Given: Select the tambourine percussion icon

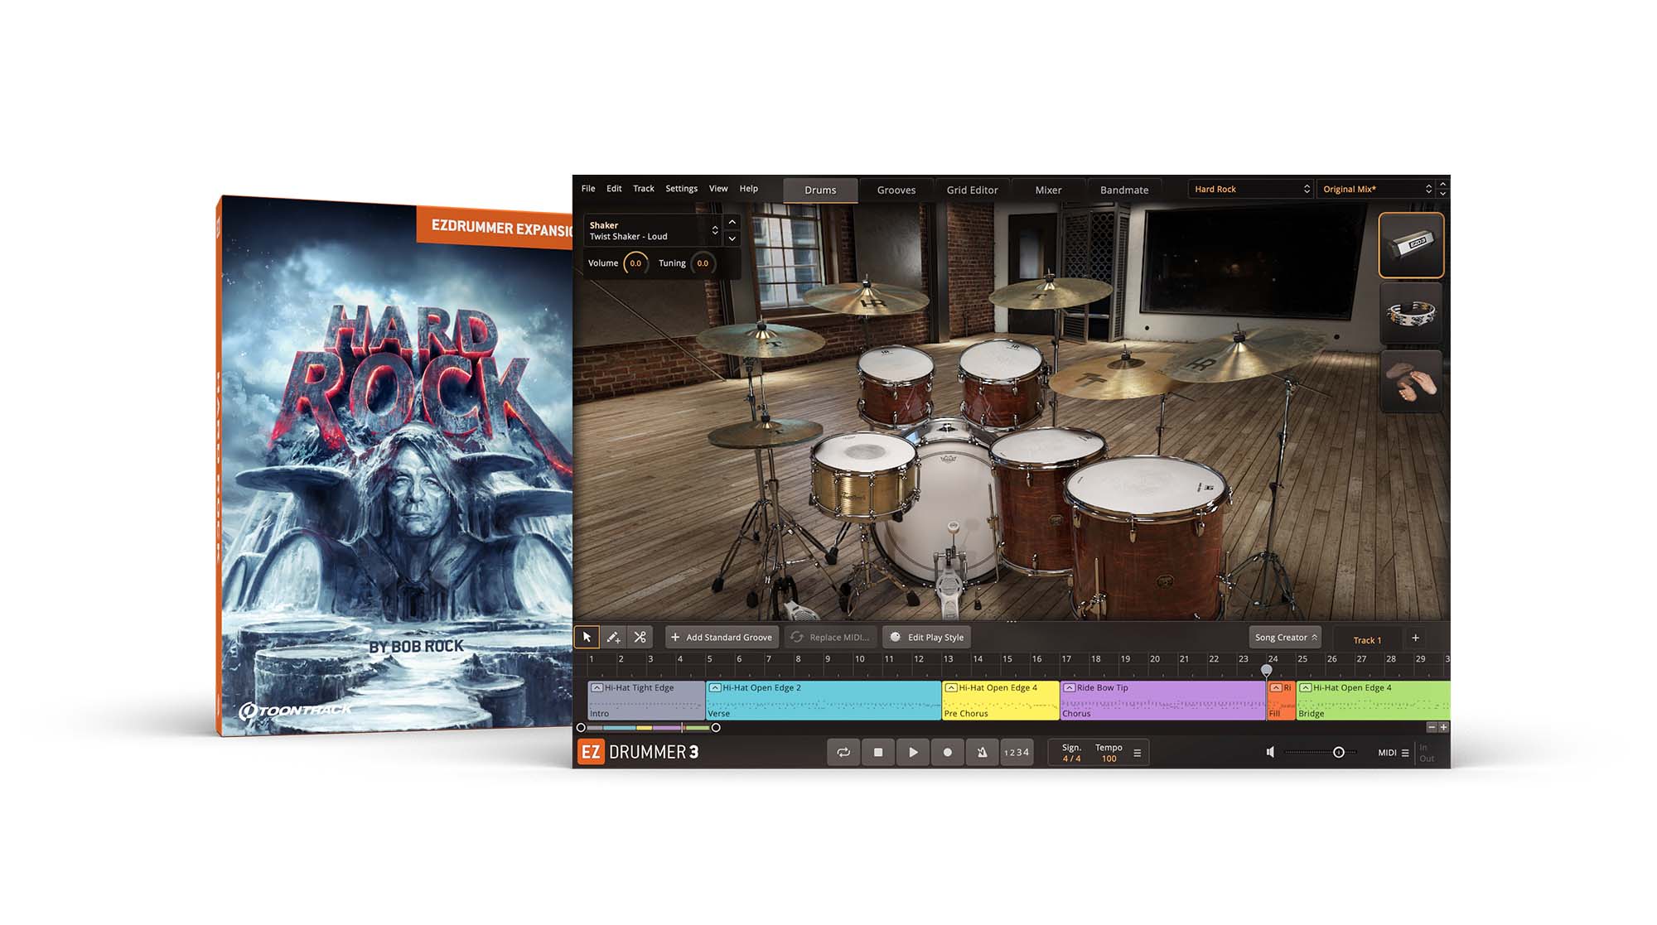Looking at the screenshot, I should pos(1410,314).
